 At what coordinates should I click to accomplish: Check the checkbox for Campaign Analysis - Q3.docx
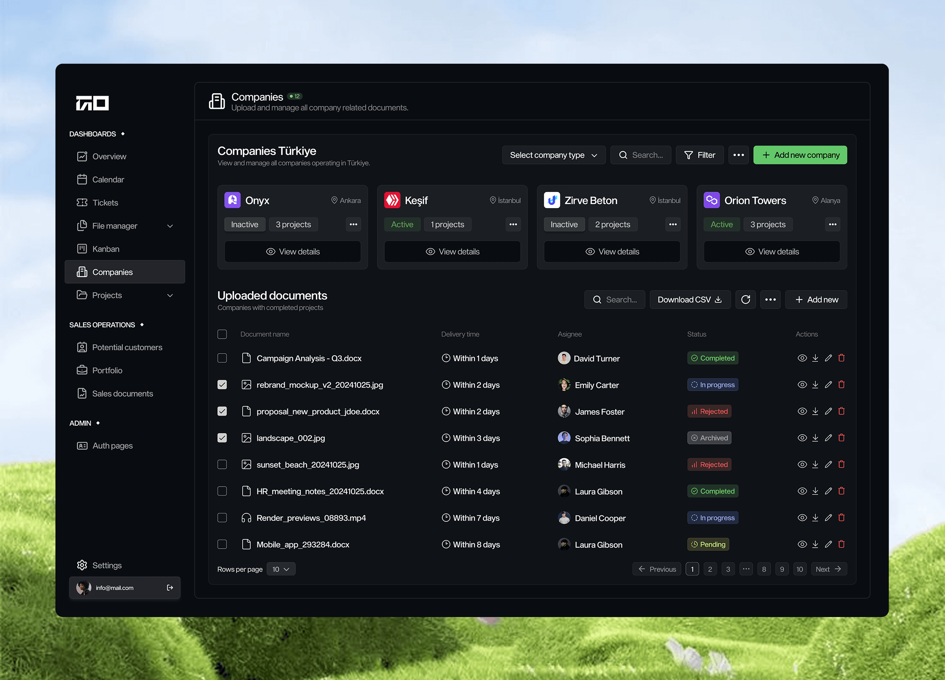[222, 358]
